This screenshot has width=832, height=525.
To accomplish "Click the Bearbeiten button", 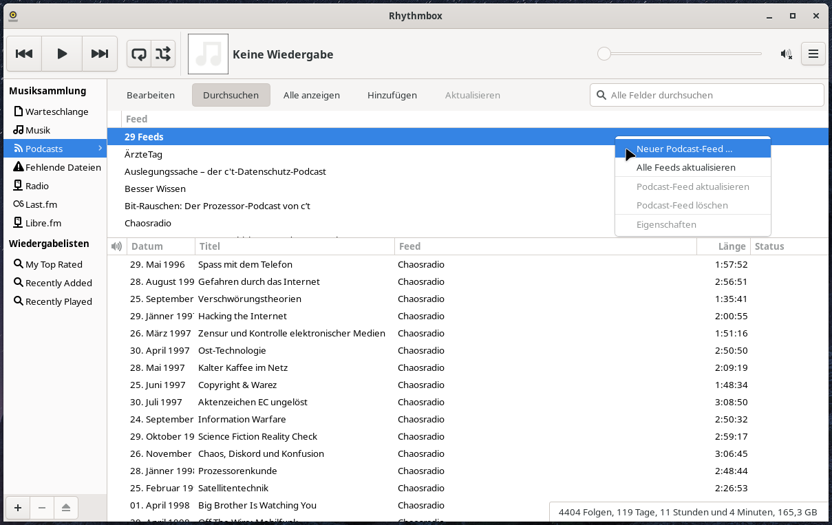I will 151,95.
